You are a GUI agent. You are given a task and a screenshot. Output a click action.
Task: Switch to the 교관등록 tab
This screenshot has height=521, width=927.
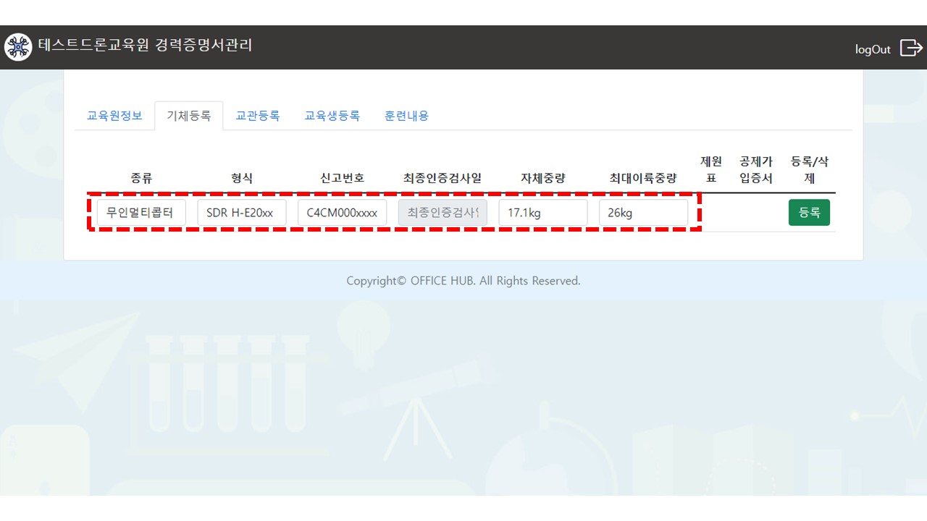pos(258,116)
